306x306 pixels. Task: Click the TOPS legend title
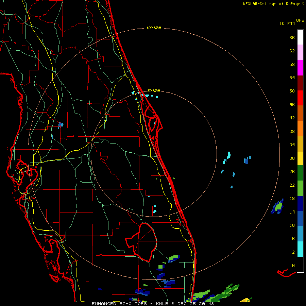coord(299,20)
